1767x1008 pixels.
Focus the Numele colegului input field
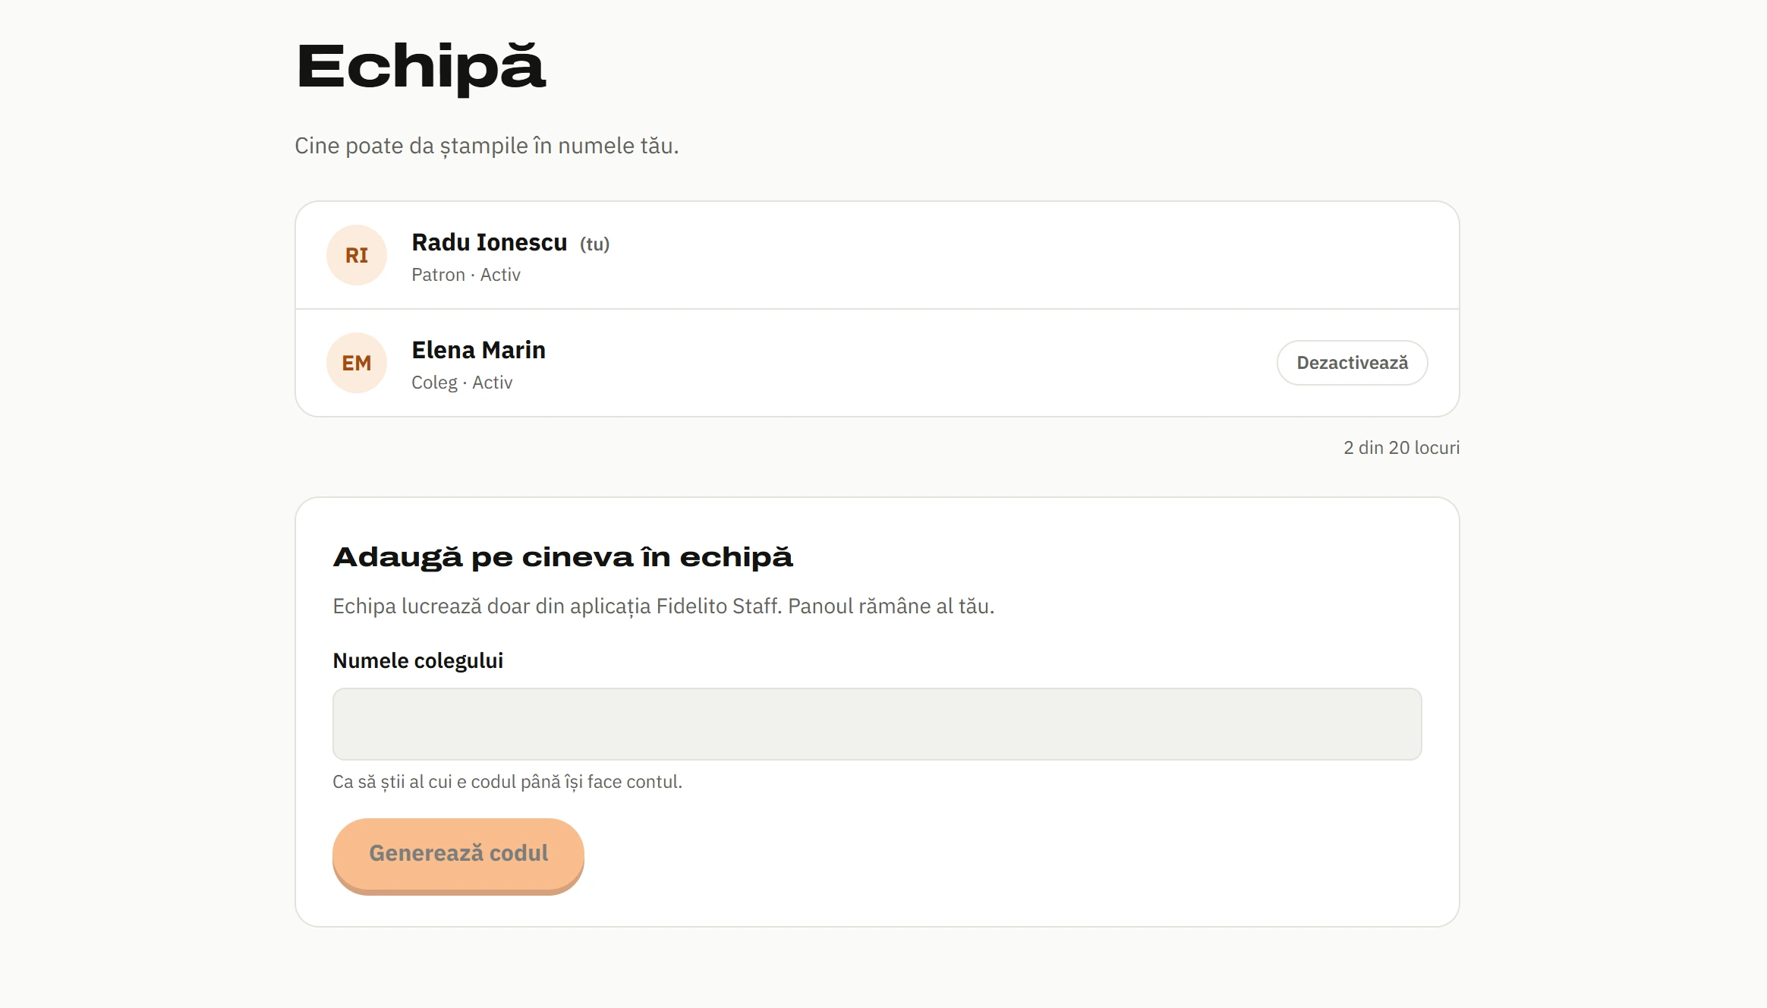[x=877, y=724]
